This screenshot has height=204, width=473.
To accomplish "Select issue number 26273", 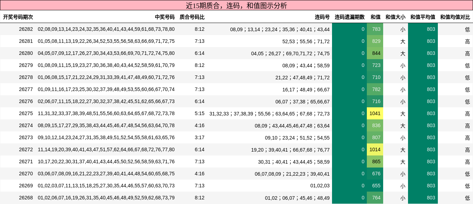I will pos(26,137).
